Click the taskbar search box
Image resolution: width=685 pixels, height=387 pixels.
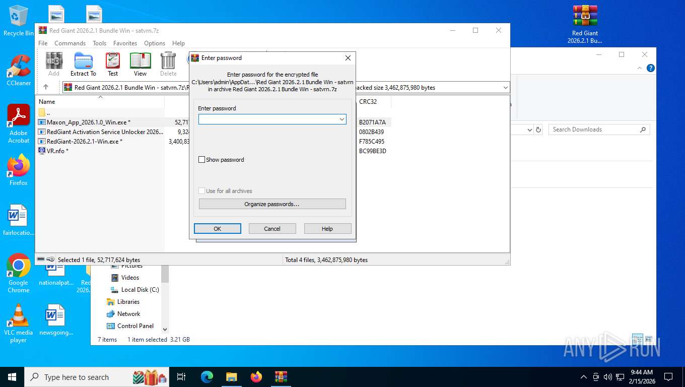(x=97, y=377)
